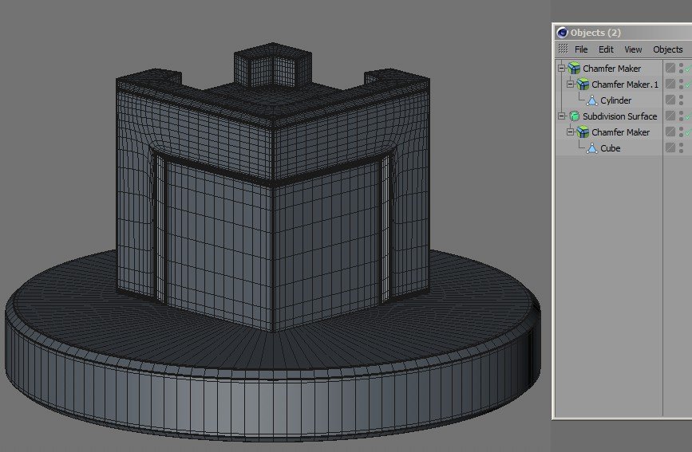Collapse the Subdivision Surface tree node
The image size is (692, 452).
(x=561, y=116)
